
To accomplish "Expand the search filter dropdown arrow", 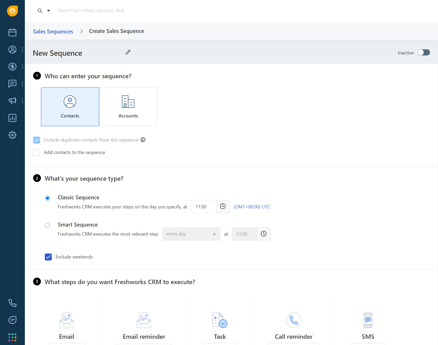I will pyautogui.click(x=48, y=11).
